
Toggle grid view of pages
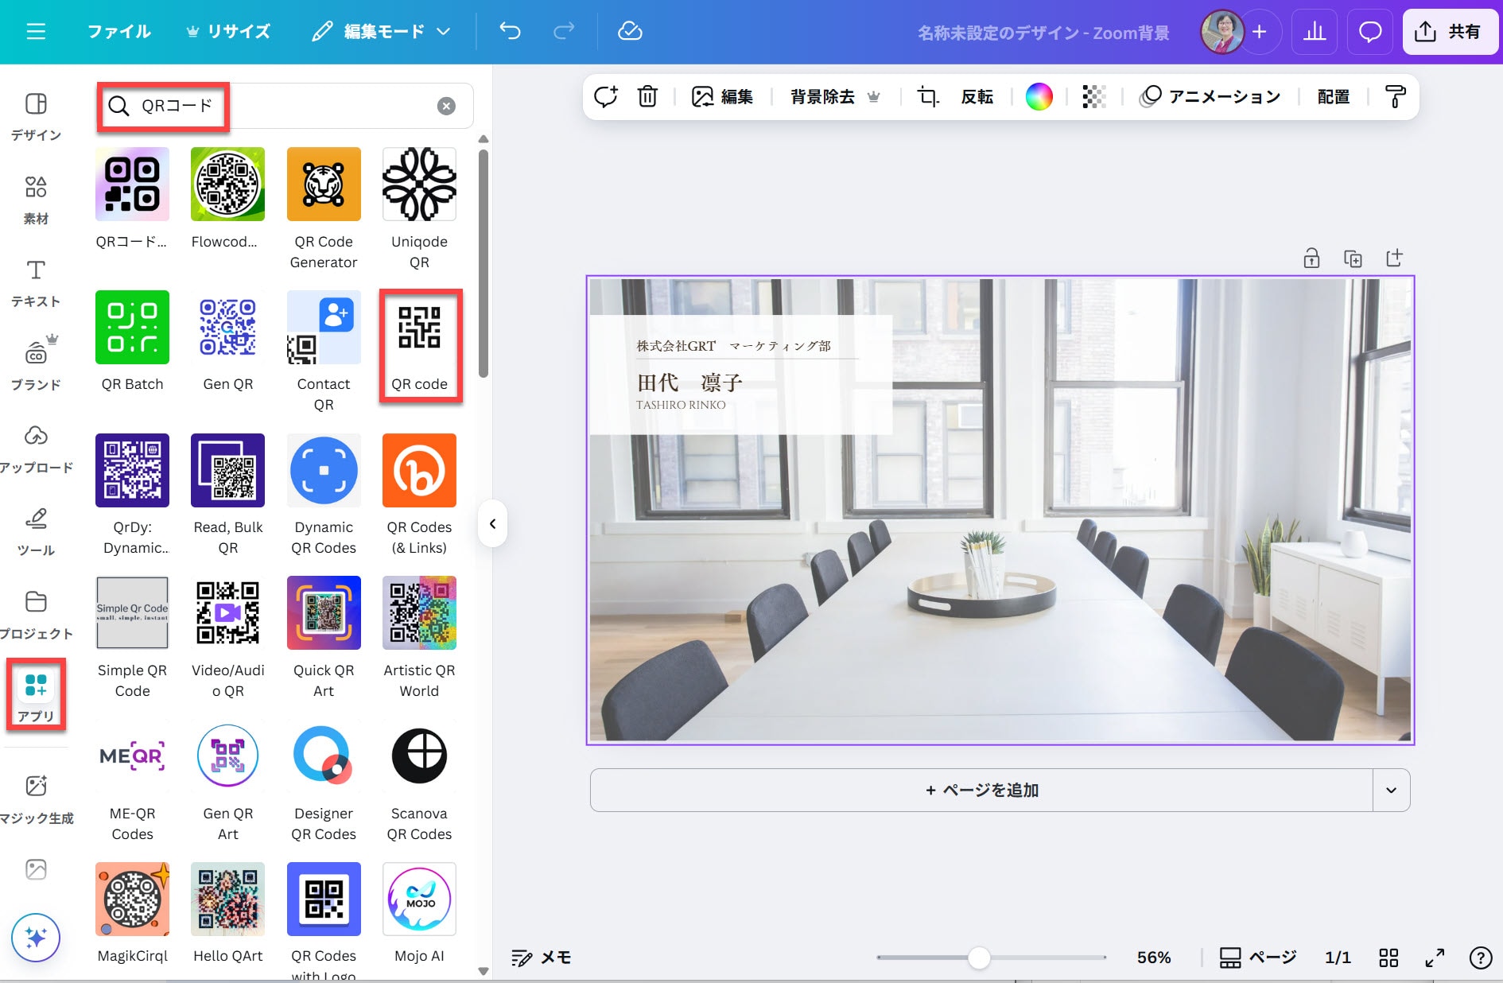(1388, 958)
